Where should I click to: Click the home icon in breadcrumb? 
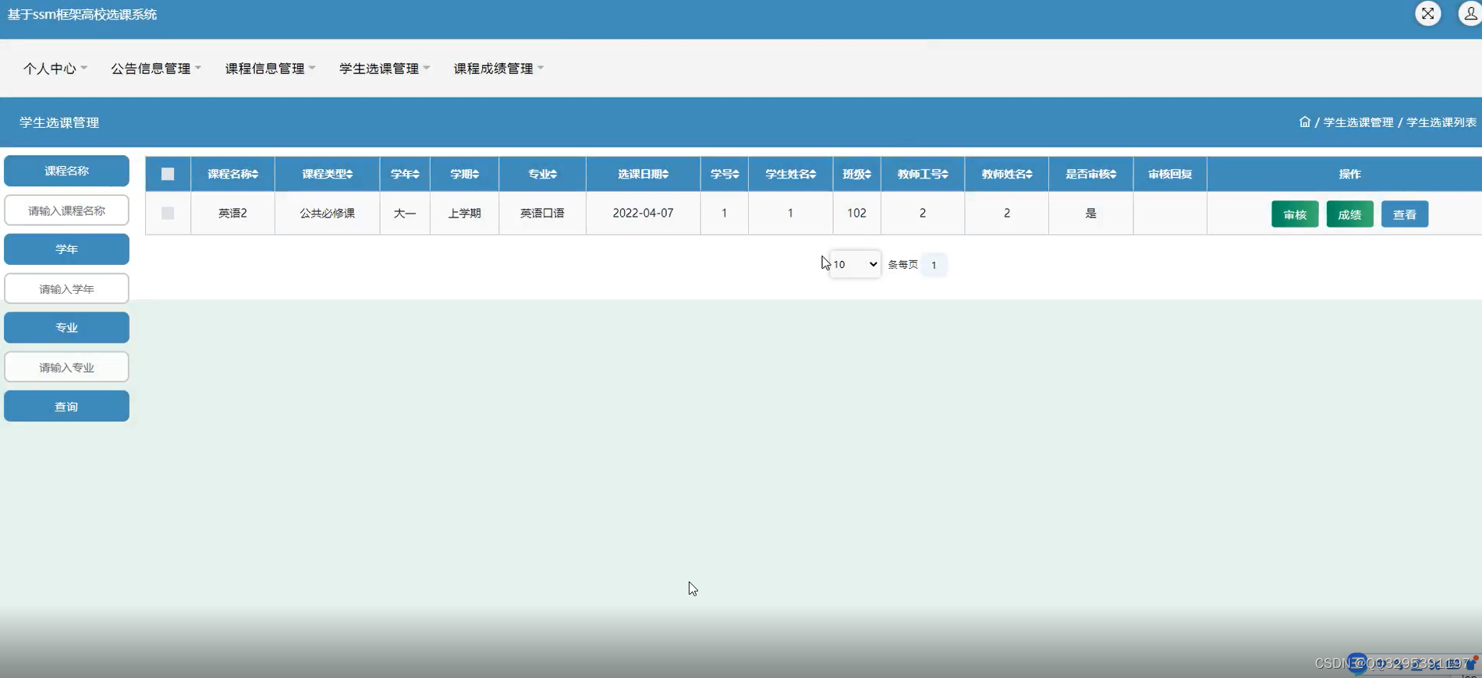[1304, 122]
